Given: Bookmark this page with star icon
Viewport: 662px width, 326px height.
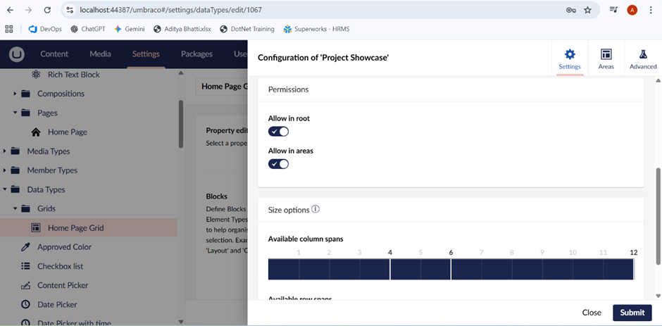Looking at the screenshot, I should [587, 10].
